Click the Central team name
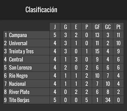This screenshot has height=111, width=127. point(16,59)
